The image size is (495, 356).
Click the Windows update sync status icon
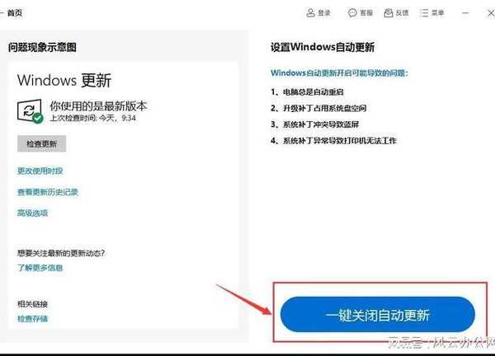tap(30, 111)
